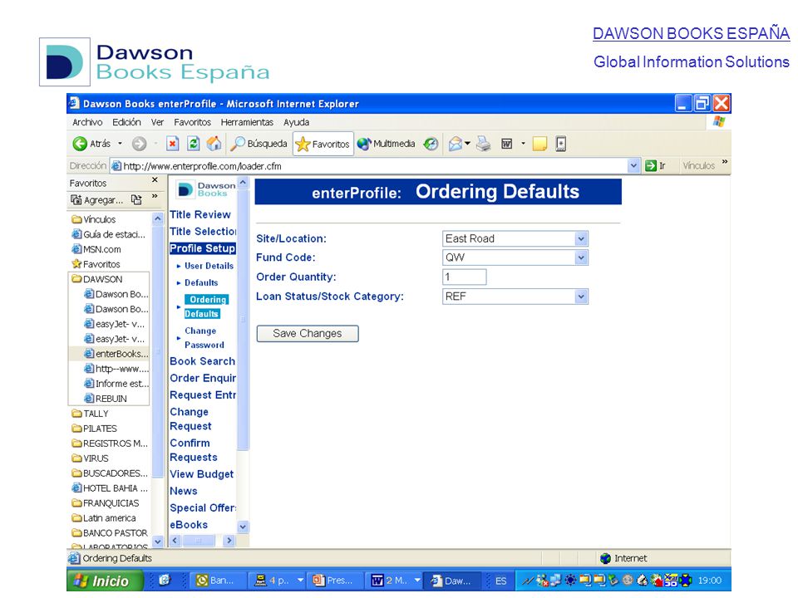Click the address bar URL field
The image size is (798, 598).
pos(369,166)
